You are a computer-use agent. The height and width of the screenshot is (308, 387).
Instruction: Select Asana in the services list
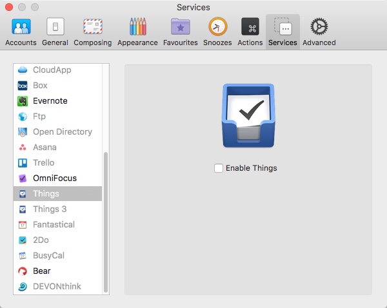pyautogui.click(x=58, y=148)
